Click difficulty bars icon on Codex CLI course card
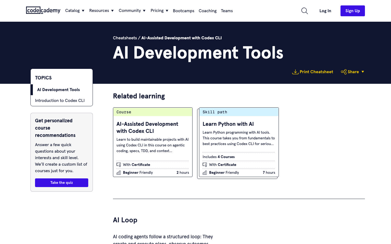Image resolution: width=391 pixels, height=244 pixels. pos(119,172)
